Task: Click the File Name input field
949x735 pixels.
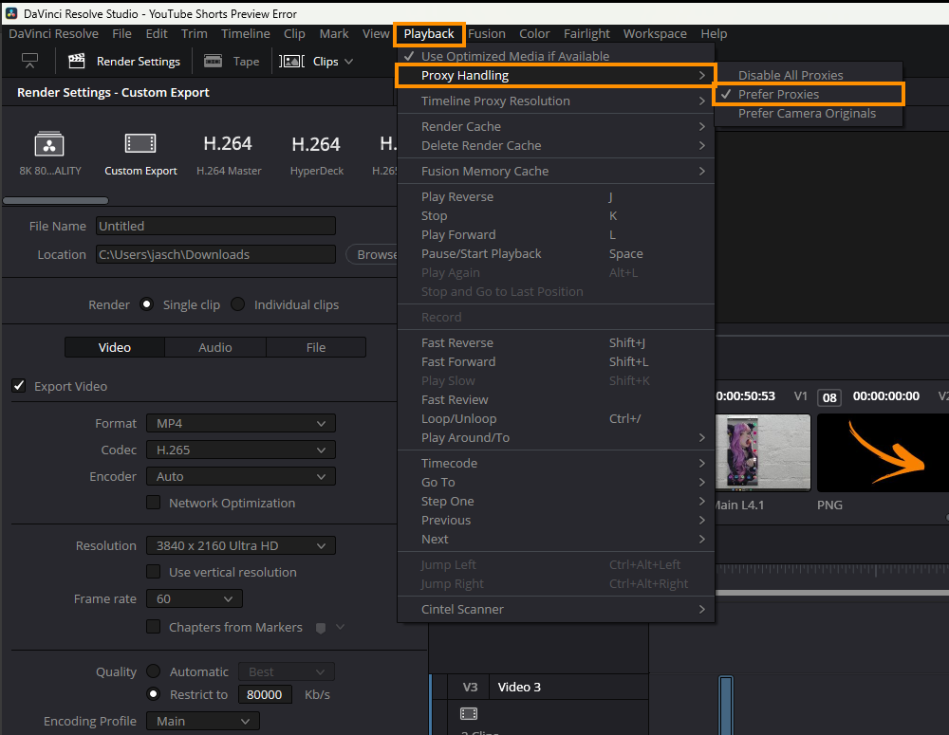Action: click(x=215, y=226)
